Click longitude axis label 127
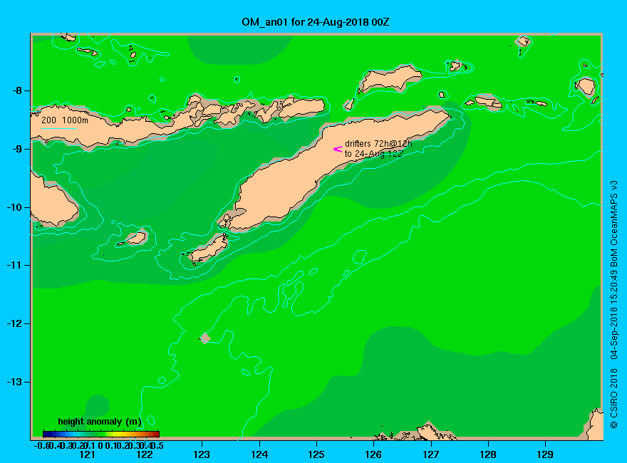This screenshot has height=463, width=627. (430, 454)
